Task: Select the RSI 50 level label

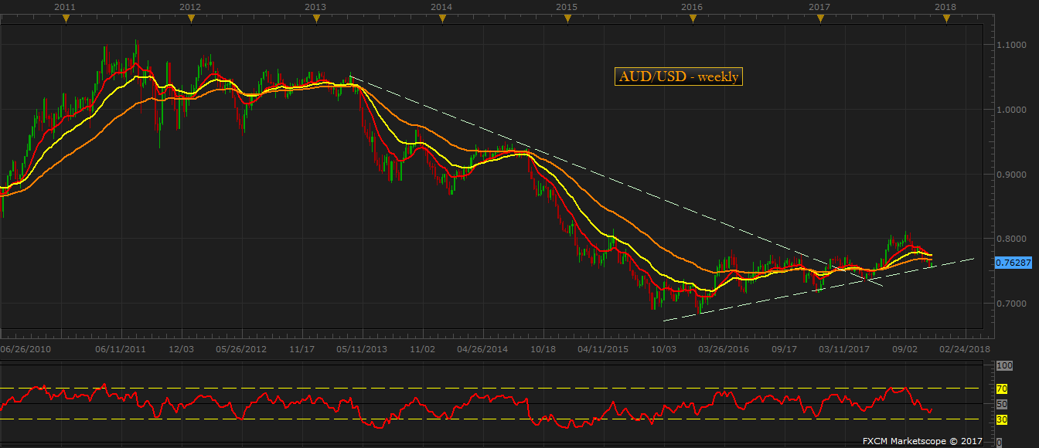Action: pos(1003,404)
